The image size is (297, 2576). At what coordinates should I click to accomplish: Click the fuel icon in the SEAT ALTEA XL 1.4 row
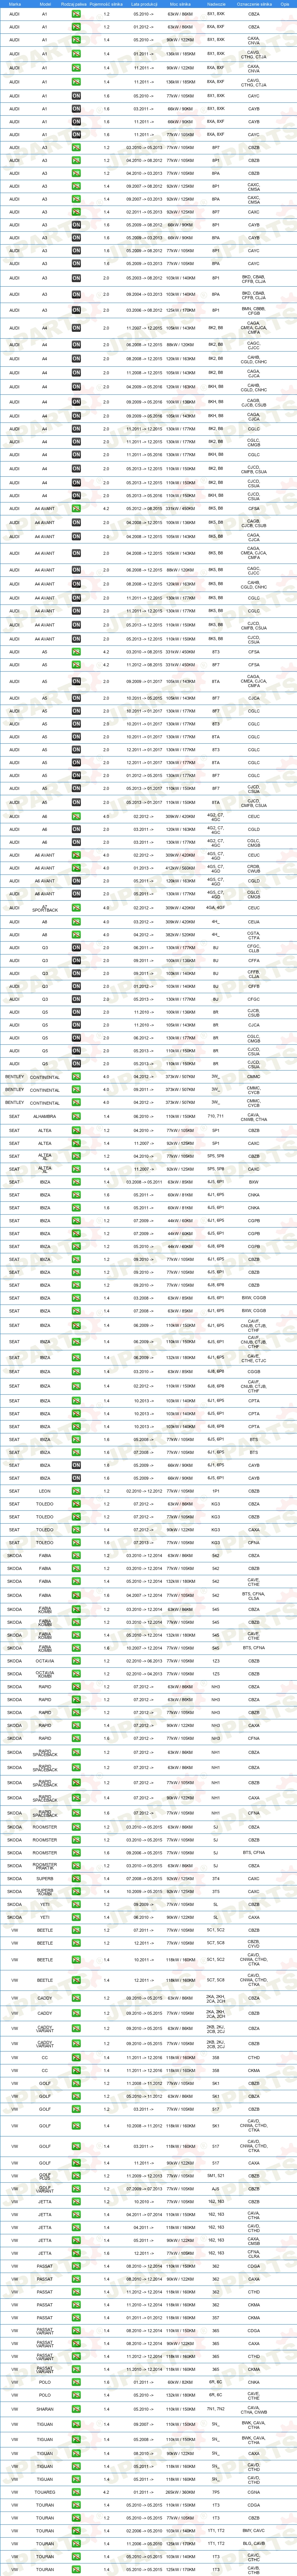point(76,1169)
